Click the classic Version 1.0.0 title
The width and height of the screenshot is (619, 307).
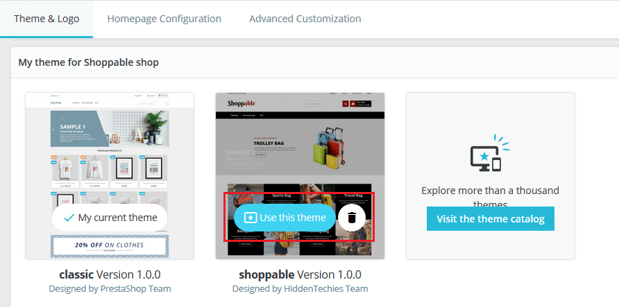[x=110, y=274]
